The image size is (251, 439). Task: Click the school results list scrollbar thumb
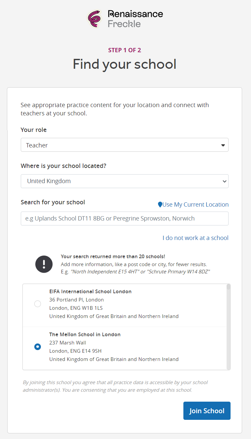point(229,287)
